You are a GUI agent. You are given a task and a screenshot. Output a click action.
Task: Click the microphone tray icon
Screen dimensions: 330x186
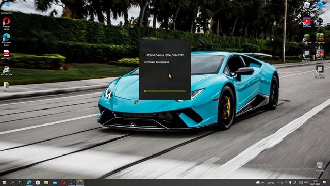click(x=290, y=182)
